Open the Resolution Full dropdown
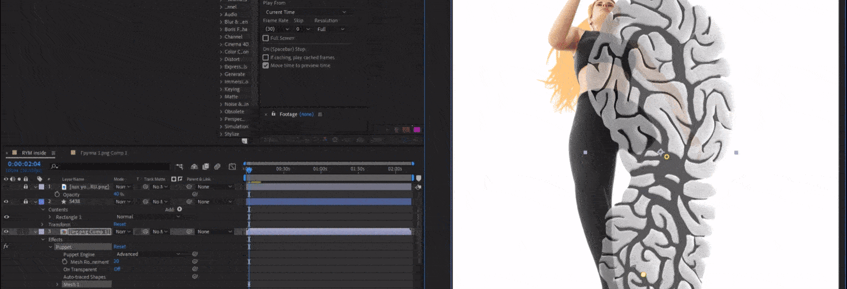 pyautogui.click(x=331, y=29)
